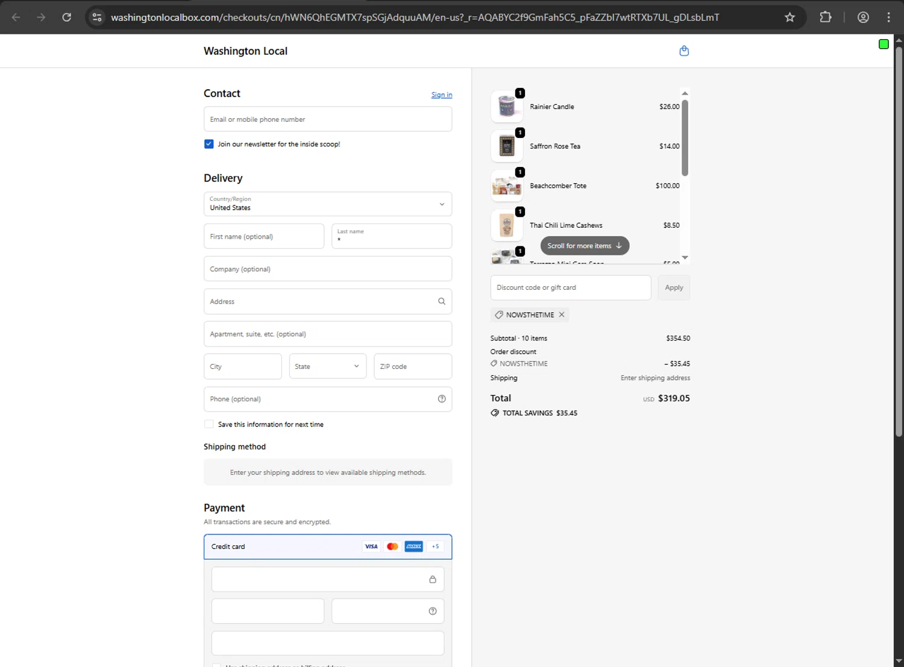Click the Enter shipping address text
904x667 pixels.
point(655,378)
